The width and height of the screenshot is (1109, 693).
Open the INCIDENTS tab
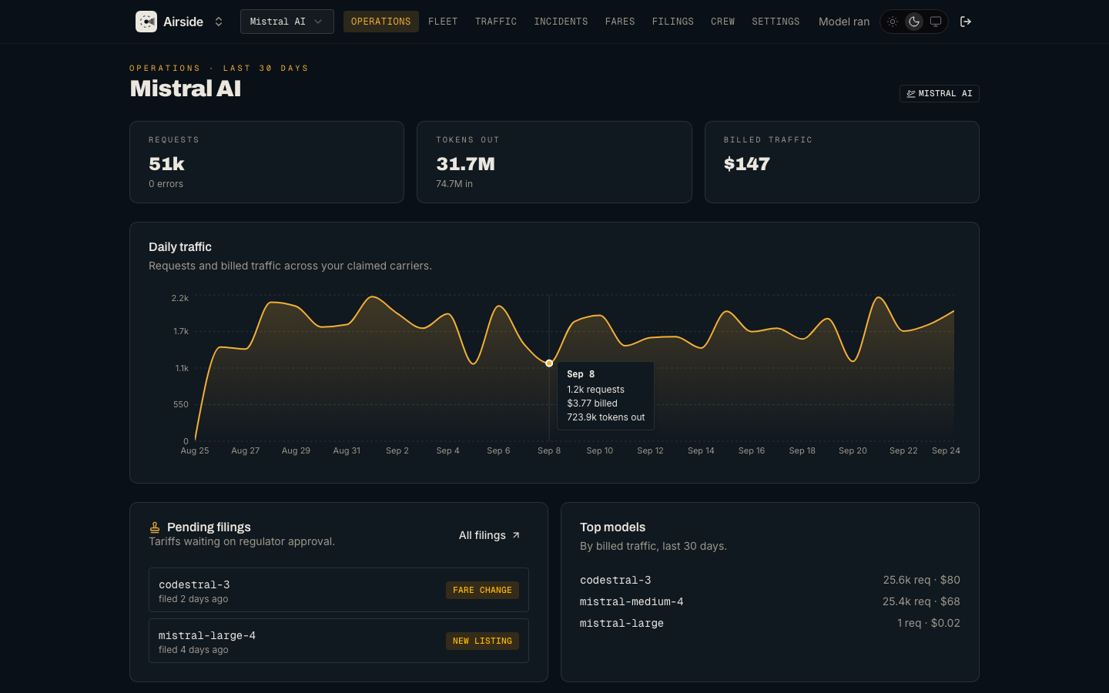(561, 22)
